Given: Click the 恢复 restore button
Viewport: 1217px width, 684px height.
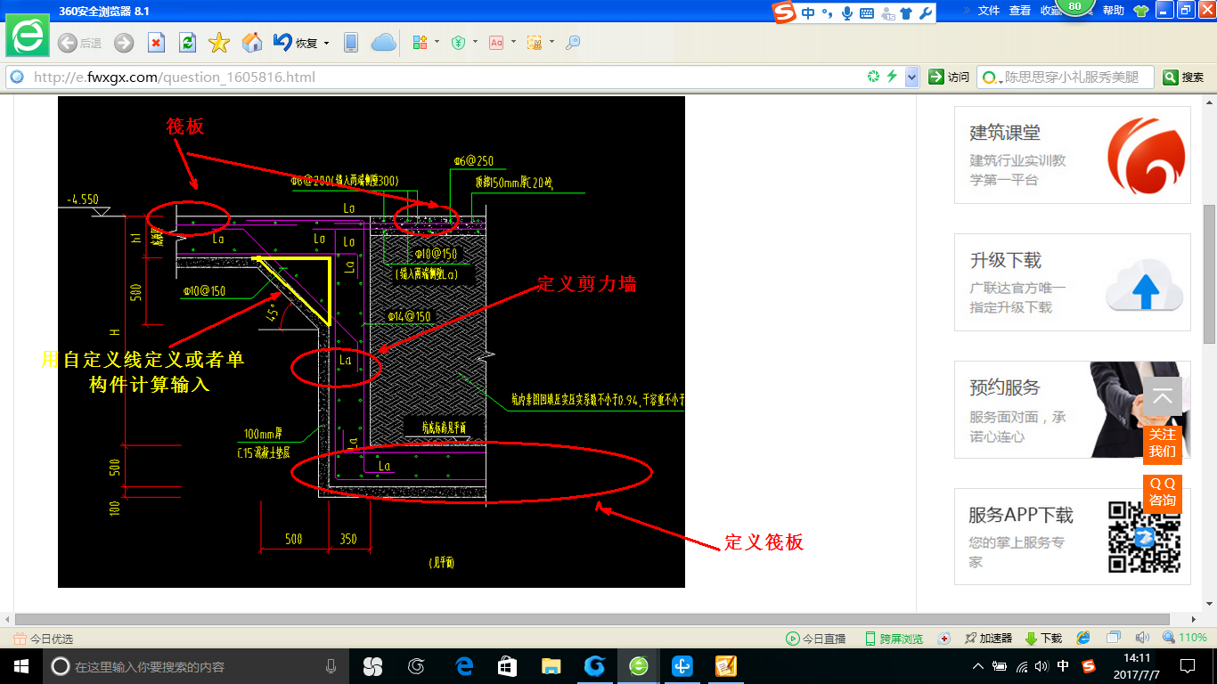Looking at the screenshot, I should click(x=296, y=43).
